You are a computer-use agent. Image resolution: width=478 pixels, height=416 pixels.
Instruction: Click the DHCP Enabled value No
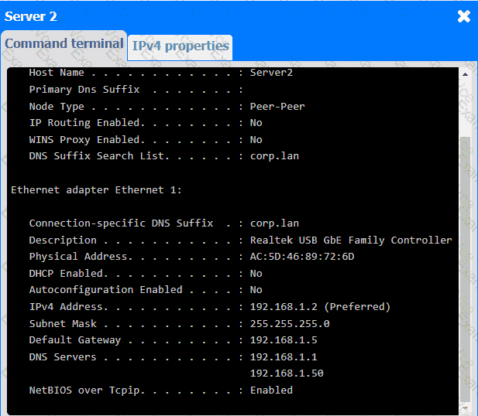coord(256,274)
